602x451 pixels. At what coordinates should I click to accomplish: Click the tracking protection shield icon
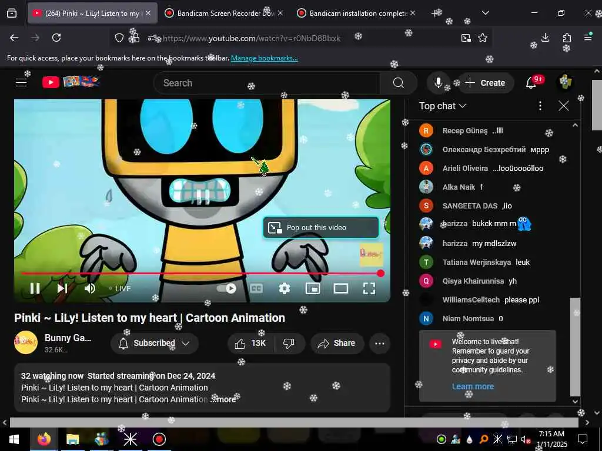coord(119,38)
